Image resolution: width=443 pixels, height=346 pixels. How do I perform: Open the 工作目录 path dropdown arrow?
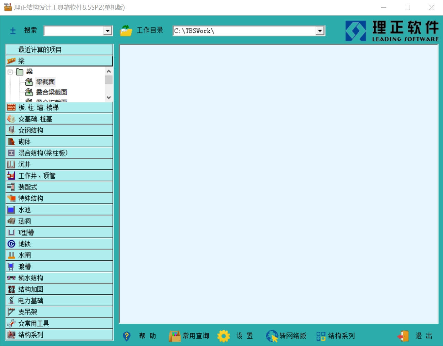point(320,31)
